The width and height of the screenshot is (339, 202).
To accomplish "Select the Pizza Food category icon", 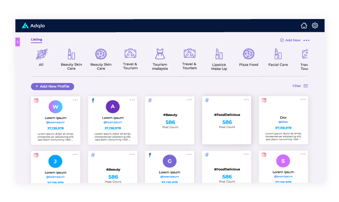I will (x=248, y=54).
